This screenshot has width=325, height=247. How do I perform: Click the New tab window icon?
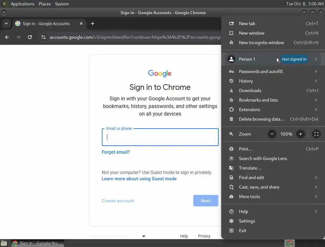click(x=231, y=23)
